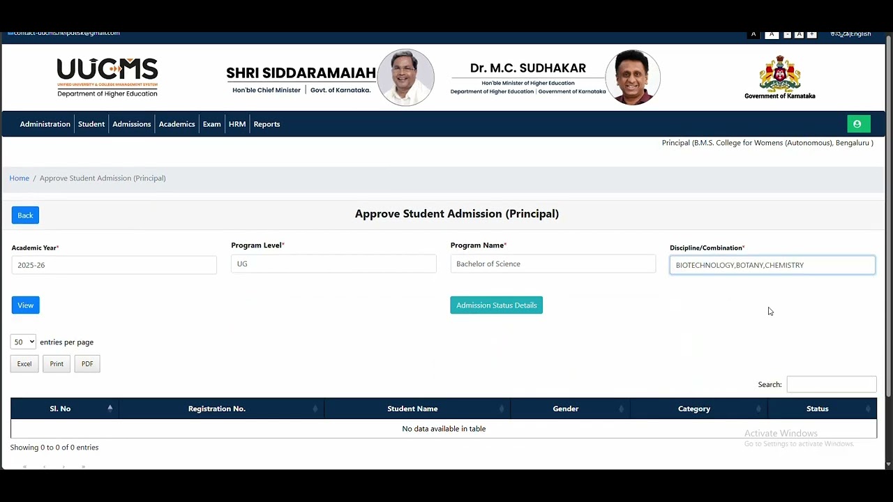Open the Academics menu
The width and height of the screenshot is (893, 502).
click(x=177, y=124)
